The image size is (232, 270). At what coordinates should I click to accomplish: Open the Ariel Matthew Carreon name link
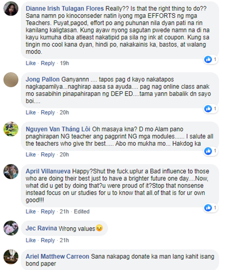(58, 256)
